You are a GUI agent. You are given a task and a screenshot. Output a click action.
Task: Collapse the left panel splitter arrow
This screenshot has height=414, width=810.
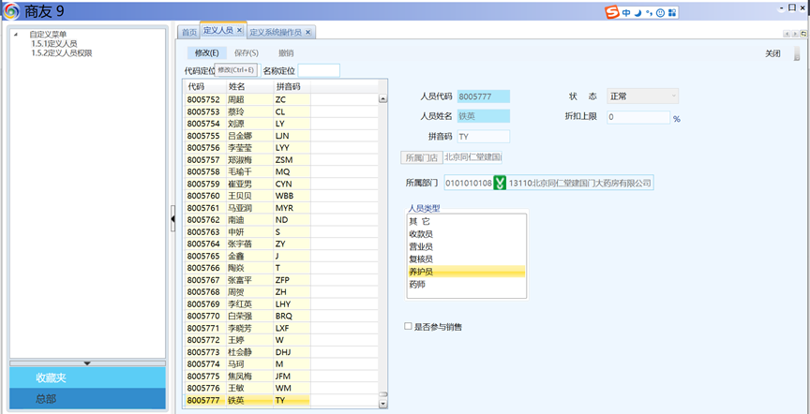click(172, 220)
